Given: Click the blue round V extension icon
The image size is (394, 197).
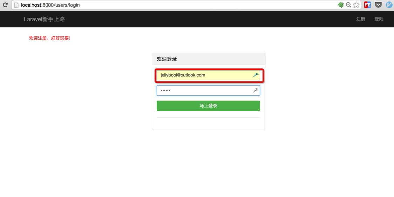Looking at the screenshot, I should pos(389,5).
